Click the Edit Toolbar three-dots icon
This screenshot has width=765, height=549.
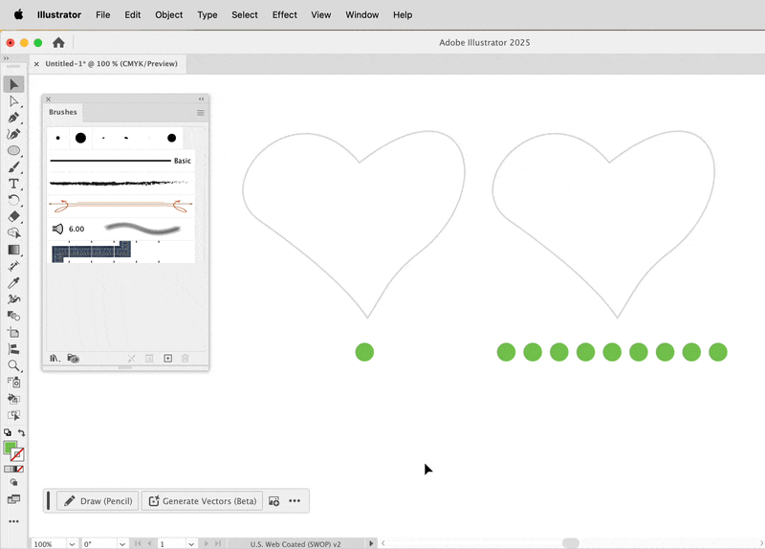(13, 521)
